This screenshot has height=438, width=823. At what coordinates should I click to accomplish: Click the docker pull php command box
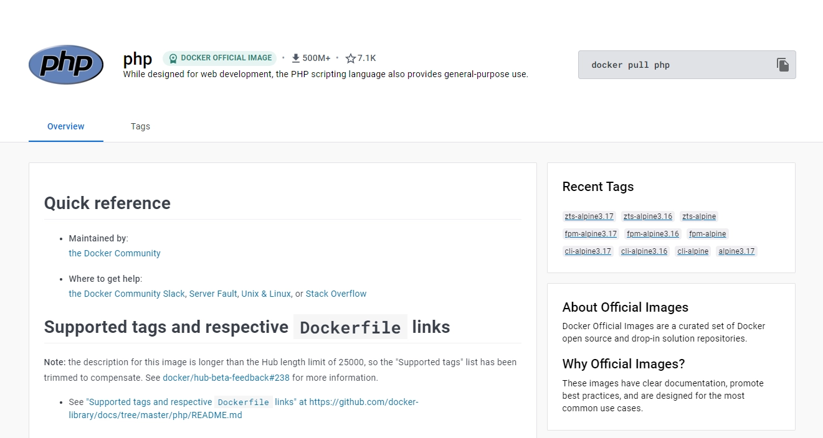pyautogui.click(x=687, y=65)
